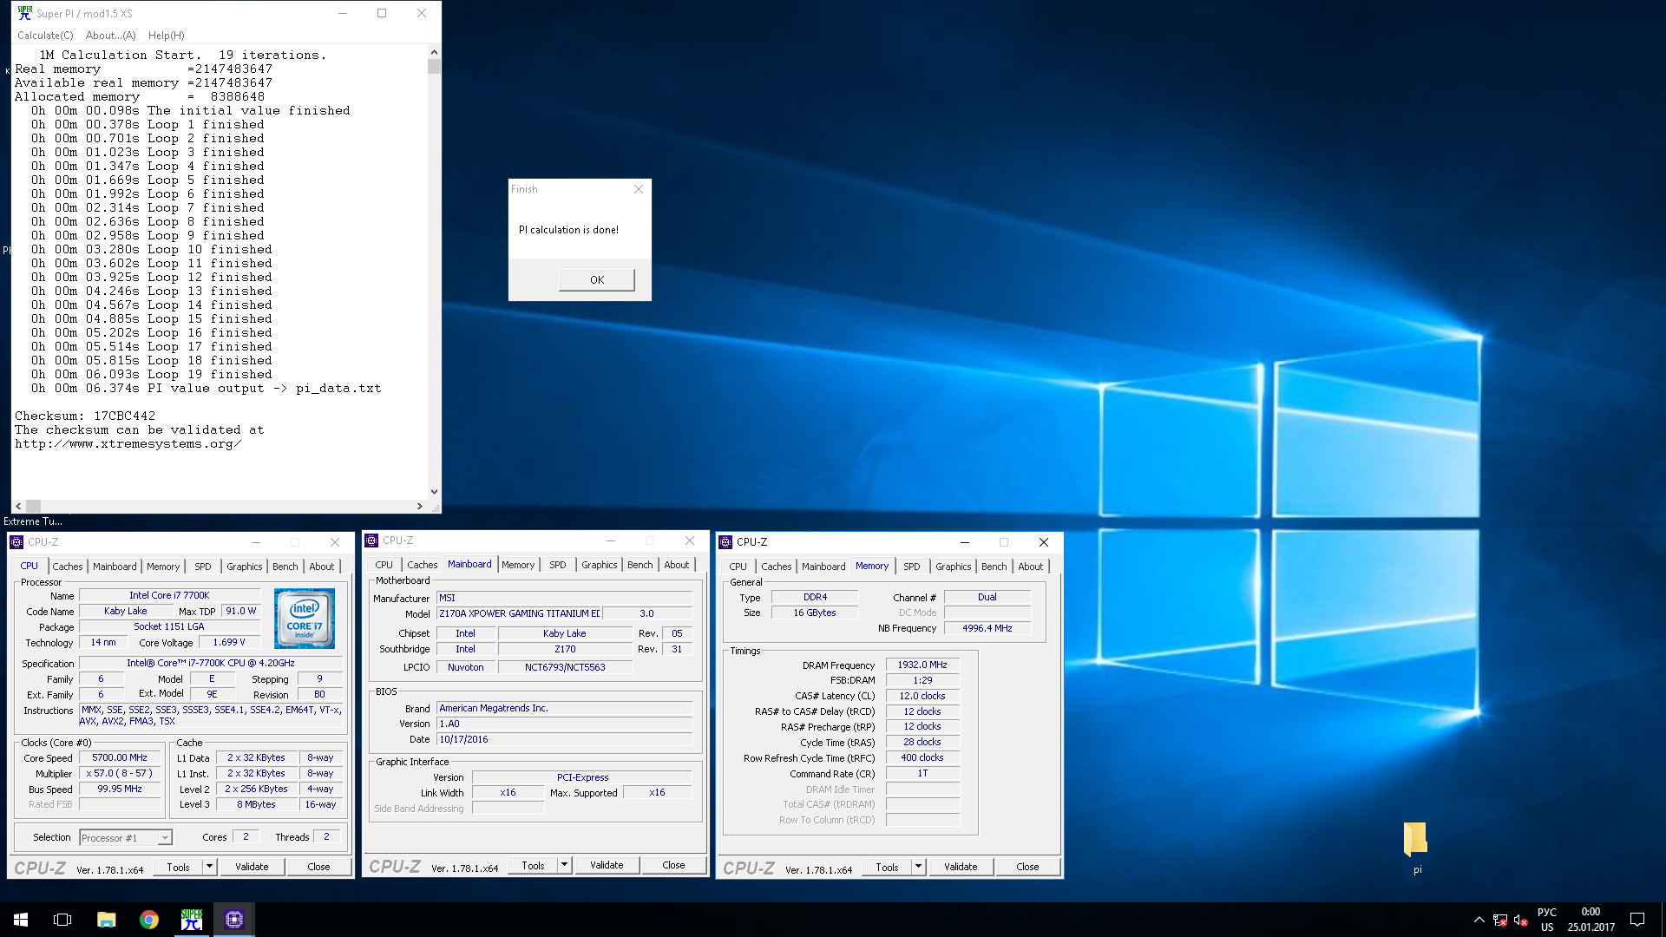Switch to Super PI on the taskbar
This screenshot has width=1666, height=937.
click(x=192, y=920)
